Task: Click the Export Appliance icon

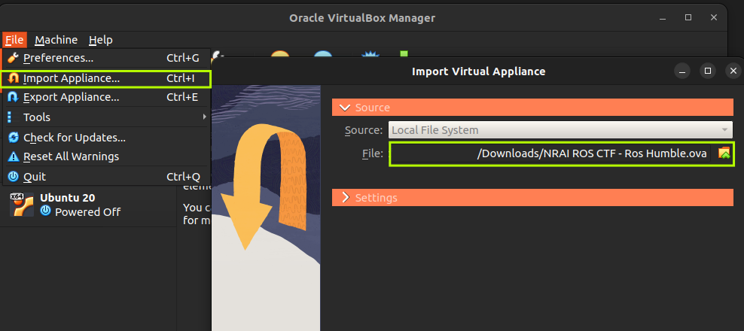Action: click(x=12, y=97)
